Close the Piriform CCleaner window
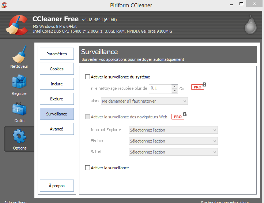The width and height of the screenshot is (264, 203). (x=254, y=4)
